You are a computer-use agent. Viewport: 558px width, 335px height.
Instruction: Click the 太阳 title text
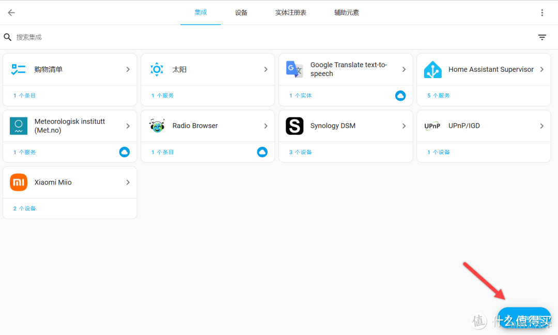pos(179,69)
